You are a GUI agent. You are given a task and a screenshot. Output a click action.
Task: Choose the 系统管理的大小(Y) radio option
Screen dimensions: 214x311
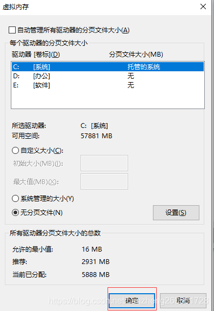point(15,198)
